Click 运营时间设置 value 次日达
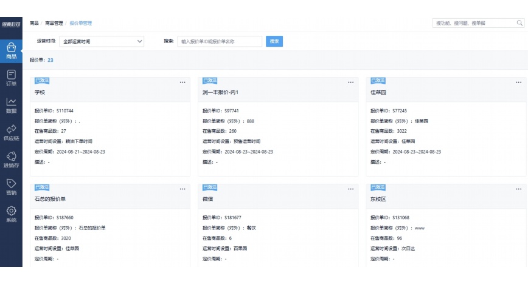This screenshot has height=284, width=528. (x=408, y=248)
